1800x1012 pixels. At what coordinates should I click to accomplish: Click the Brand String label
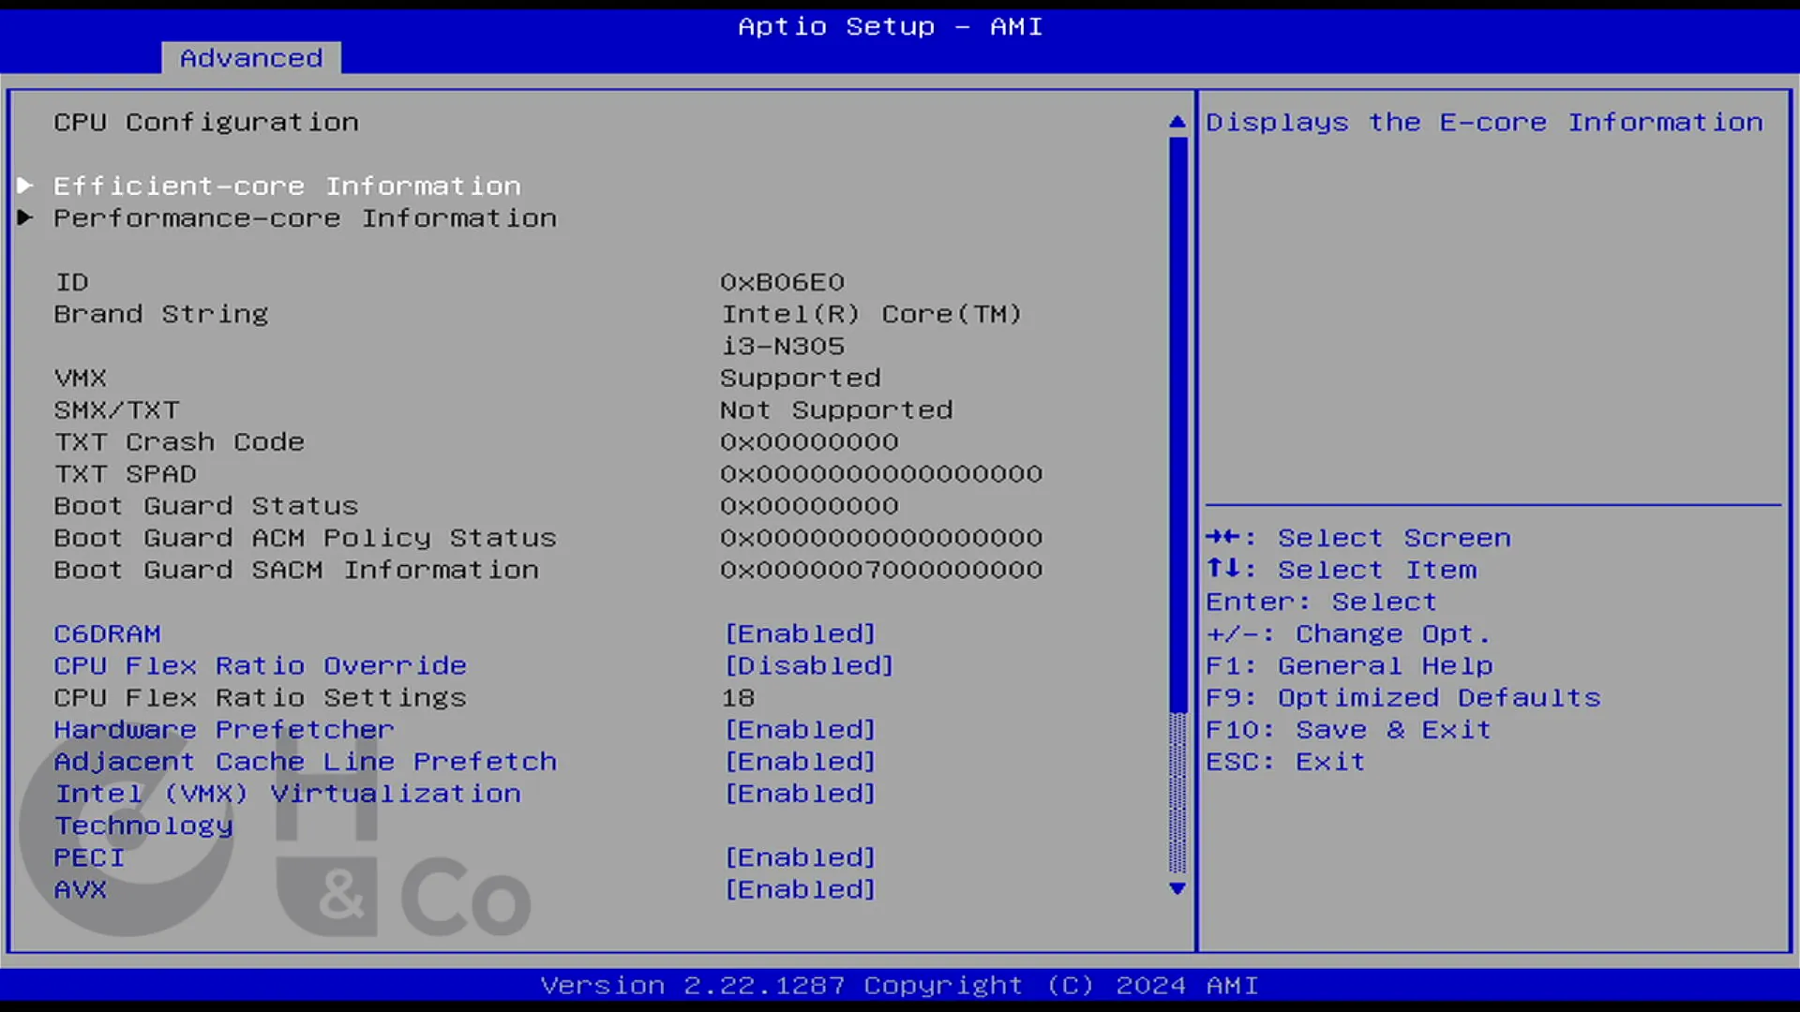(161, 314)
